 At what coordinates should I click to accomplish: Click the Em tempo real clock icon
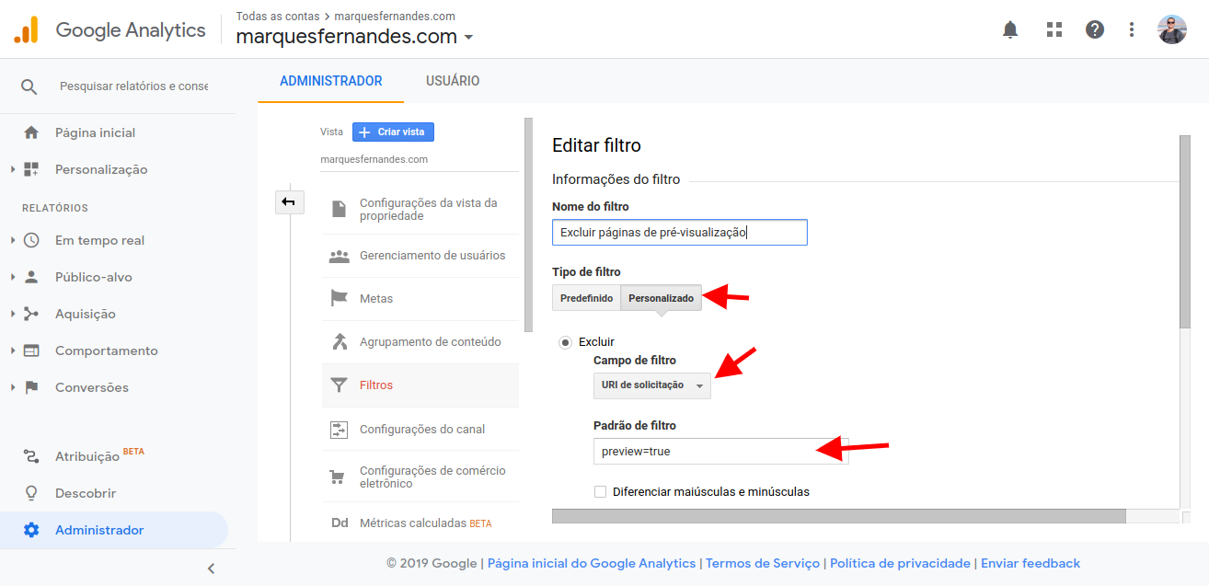coord(31,240)
